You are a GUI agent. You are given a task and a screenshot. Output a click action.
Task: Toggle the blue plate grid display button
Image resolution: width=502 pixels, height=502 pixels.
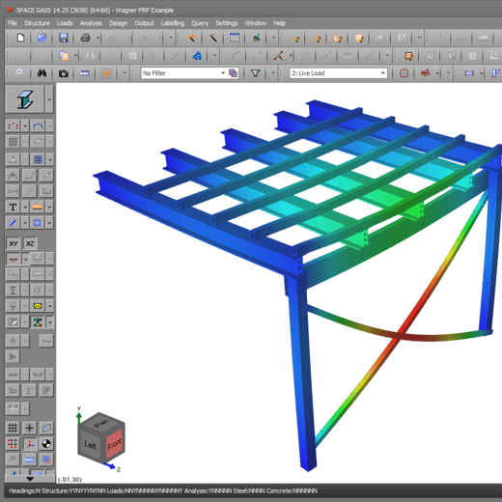38,159
